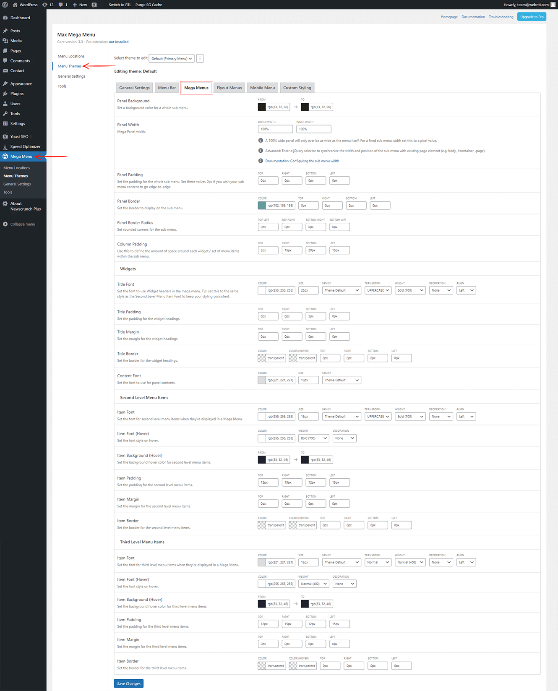Switch to Custom Styling tab
The width and height of the screenshot is (558, 691).
coord(297,88)
